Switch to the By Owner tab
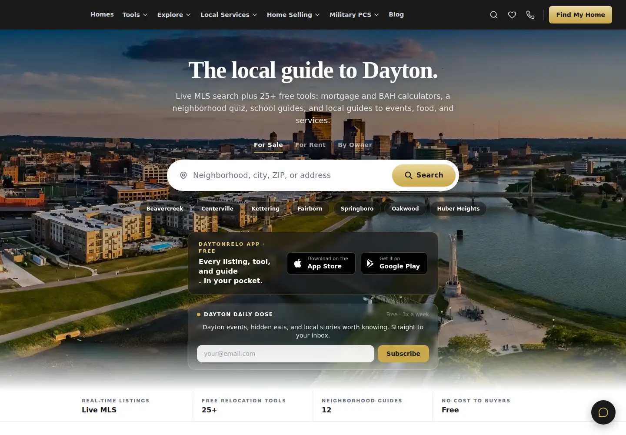The height and width of the screenshot is (435, 626). click(355, 145)
